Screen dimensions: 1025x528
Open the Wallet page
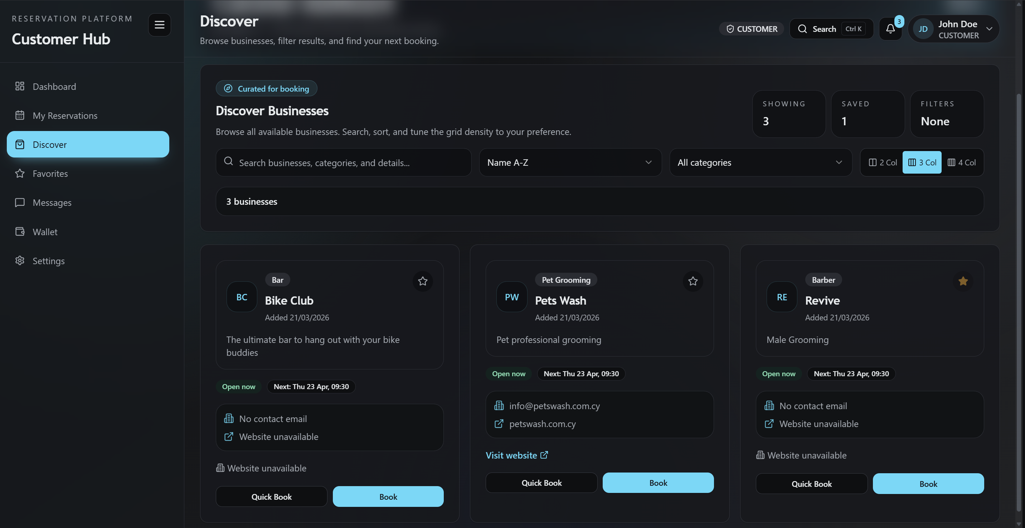tap(45, 232)
